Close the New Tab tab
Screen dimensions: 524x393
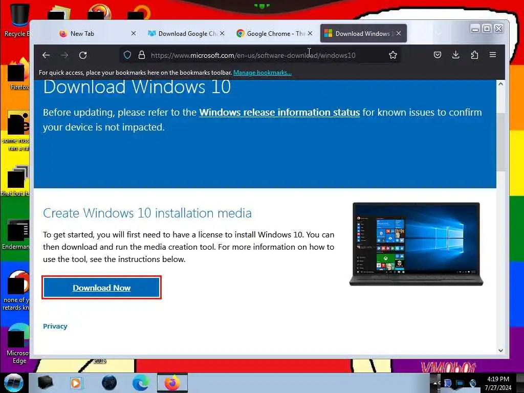(134, 33)
